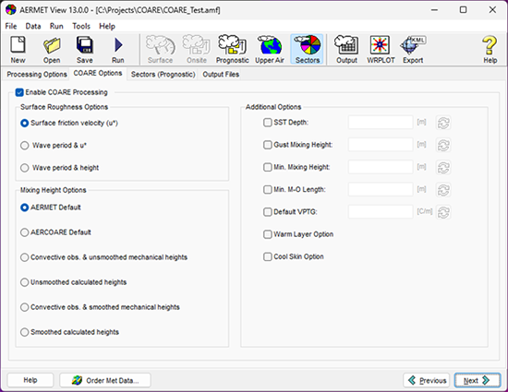Switch to the COARE Options tab

click(x=98, y=74)
